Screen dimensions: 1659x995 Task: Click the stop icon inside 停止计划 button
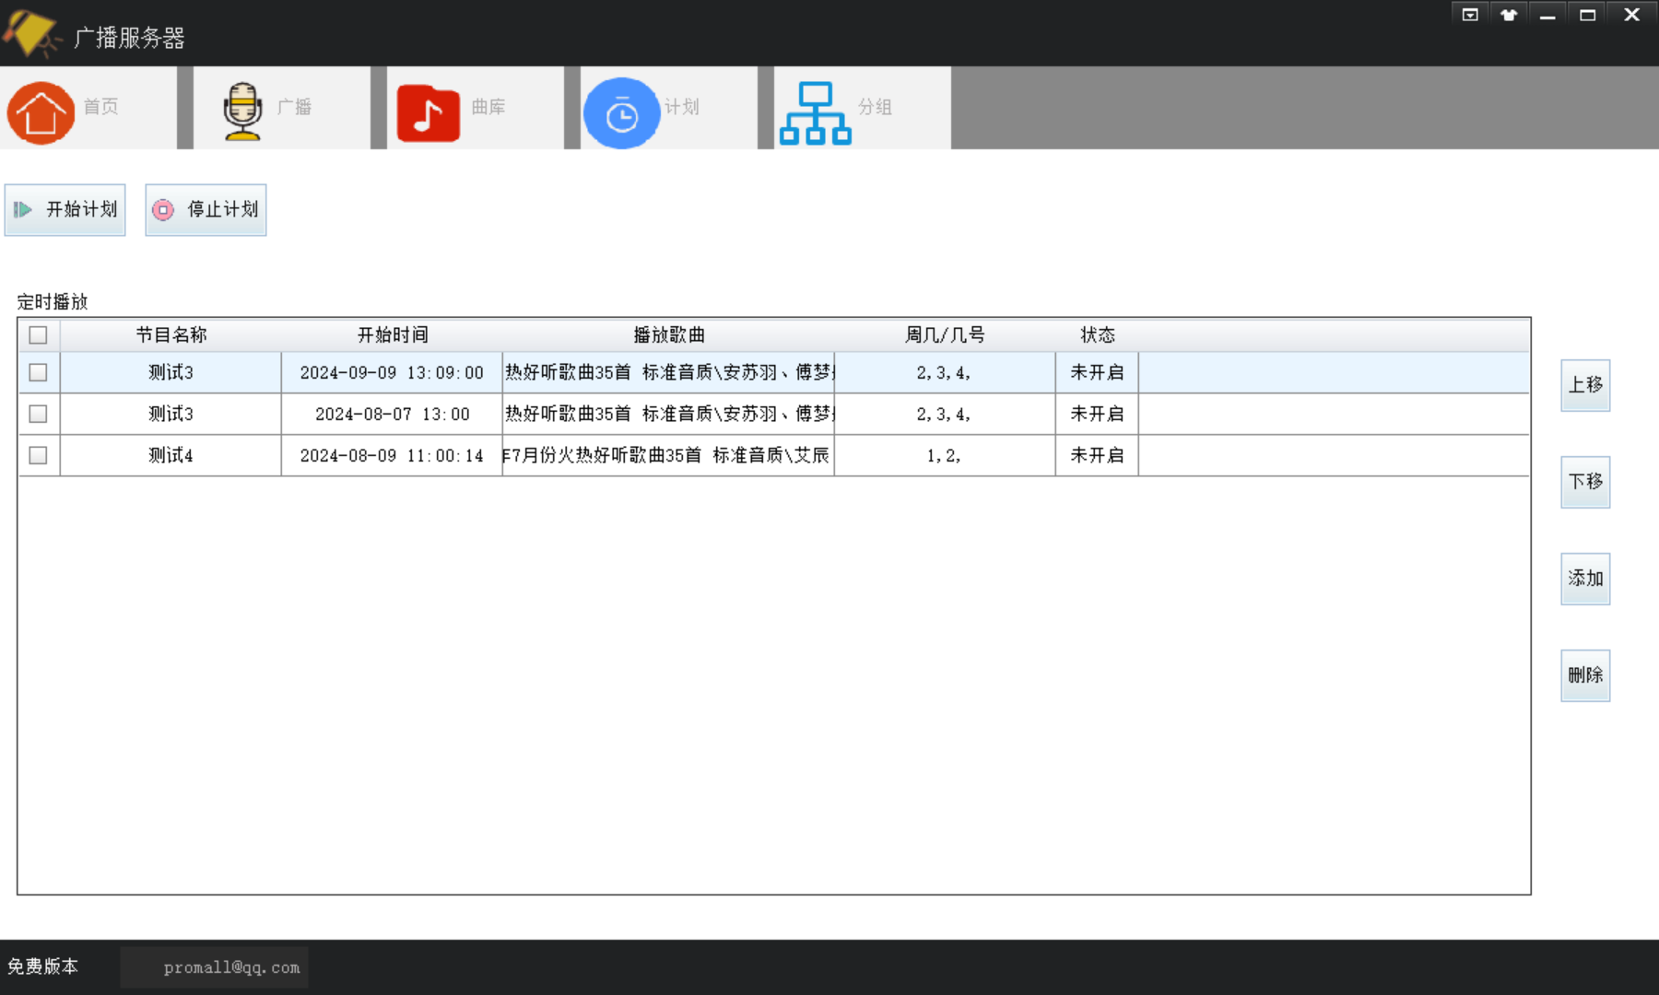pos(164,210)
